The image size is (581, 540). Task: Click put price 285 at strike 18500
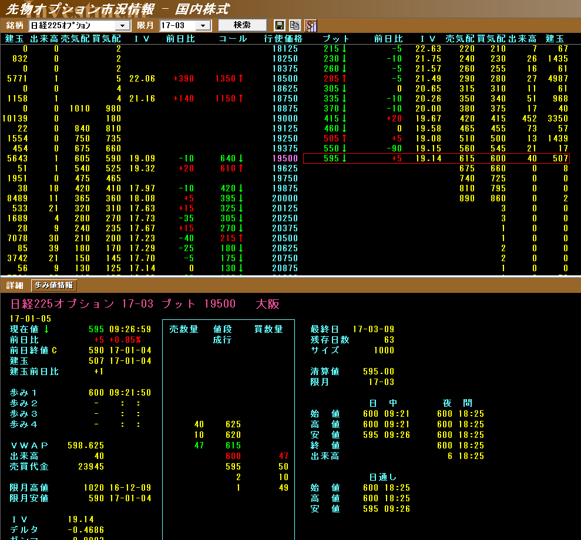(x=331, y=79)
